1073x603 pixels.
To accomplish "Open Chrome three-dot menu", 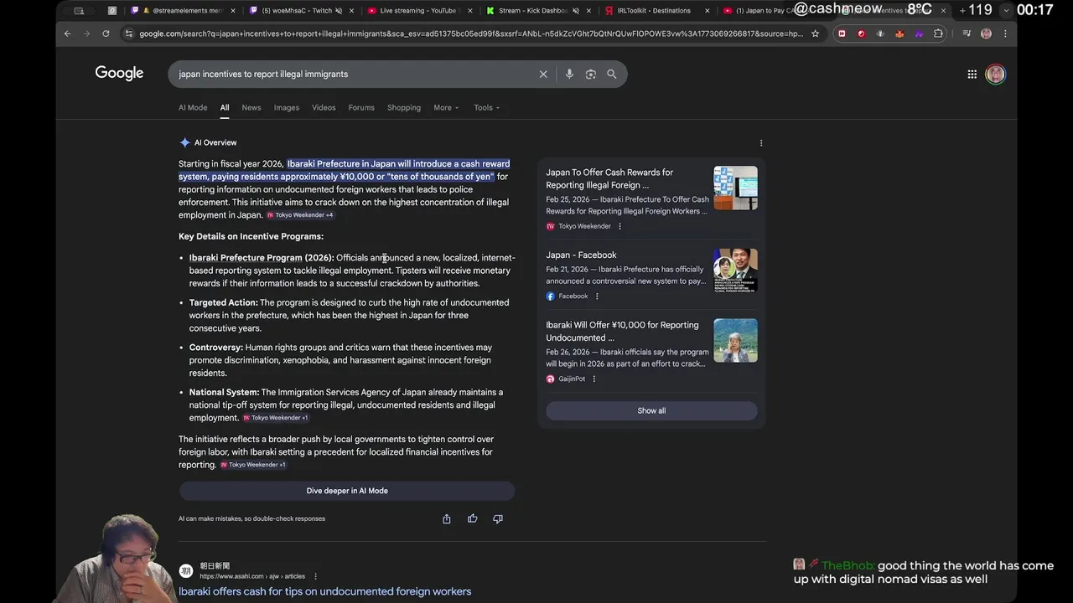I will (x=1005, y=33).
